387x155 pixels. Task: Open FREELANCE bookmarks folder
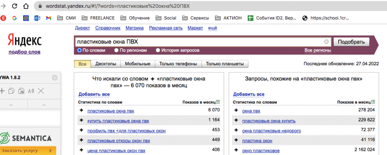(x=98, y=18)
